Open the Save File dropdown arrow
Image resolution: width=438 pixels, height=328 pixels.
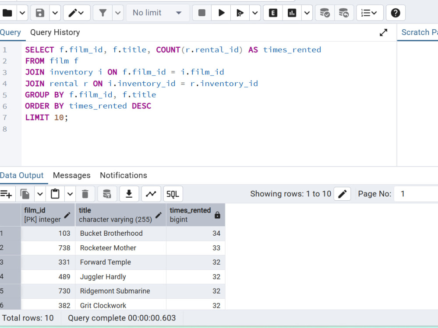point(55,13)
